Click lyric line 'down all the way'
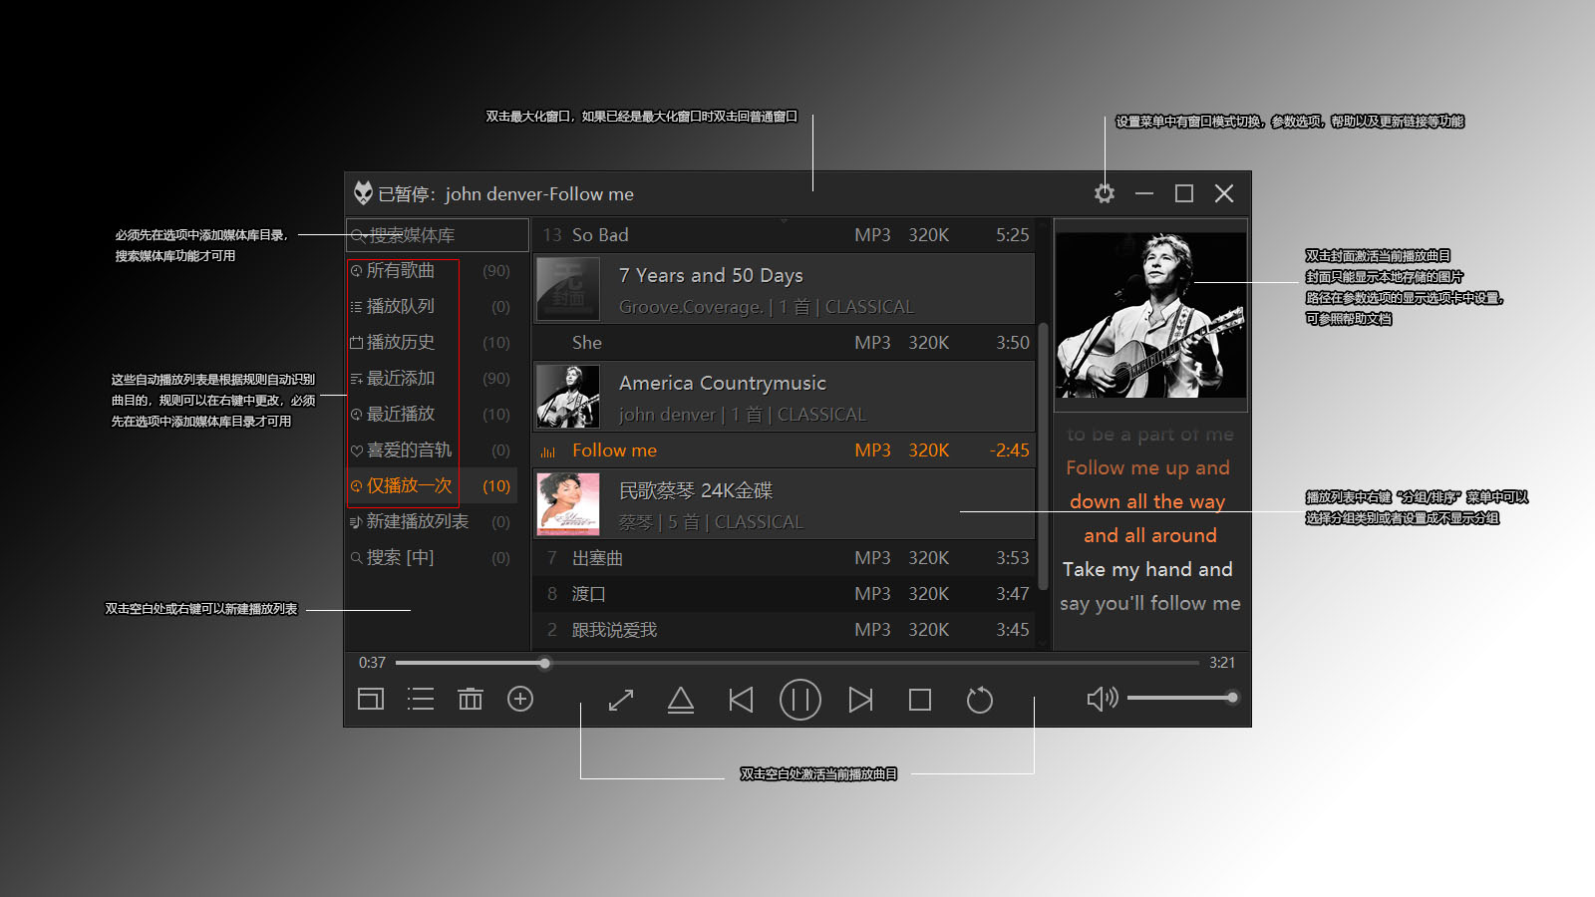 (x=1147, y=502)
